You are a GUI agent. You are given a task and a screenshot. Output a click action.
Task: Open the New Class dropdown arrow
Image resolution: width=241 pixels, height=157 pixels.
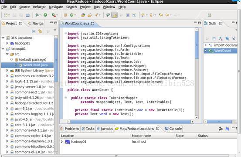75,15
